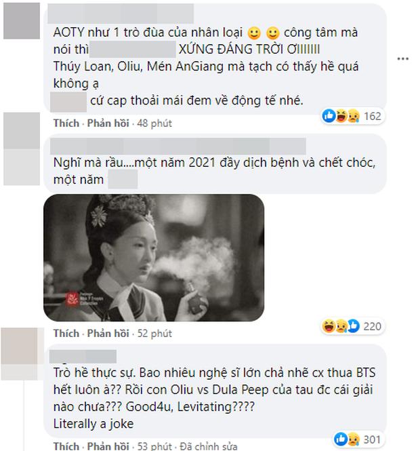The image size is (420, 451).
Task: Open the 162 reactions count list
Action: [373, 116]
